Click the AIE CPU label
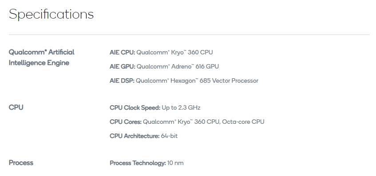The image size is (376, 176). coord(122,52)
